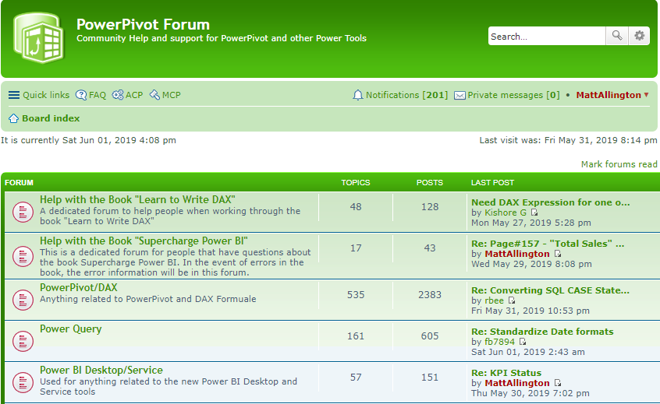Open last post "Re: Standardize Date formats"
Image resolution: width=660 pixels, height=404 pixels.
542,332
